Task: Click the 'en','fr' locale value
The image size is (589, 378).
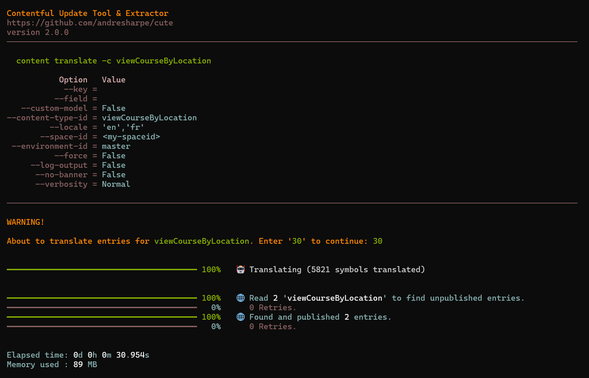Action: coord(123,127)
